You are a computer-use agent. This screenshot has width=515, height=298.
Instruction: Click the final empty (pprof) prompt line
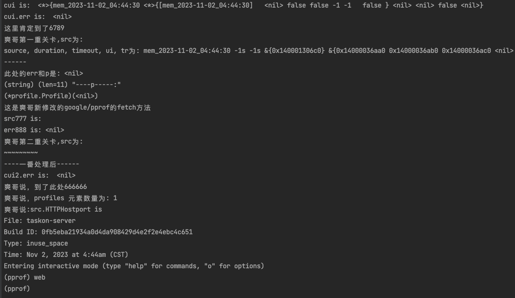(17, 289)
